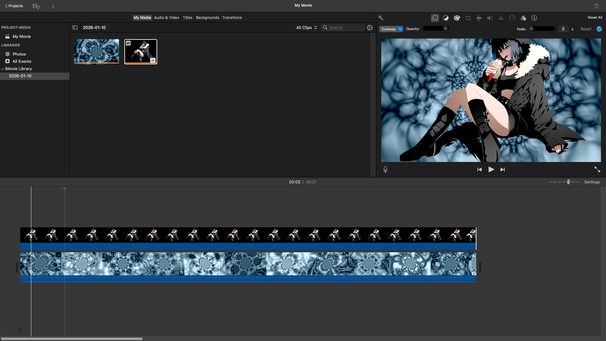Viewport: 606px width, 341px height.
Task: Open the Speed adjustment speedometer icon
Action: coord(512,18)
